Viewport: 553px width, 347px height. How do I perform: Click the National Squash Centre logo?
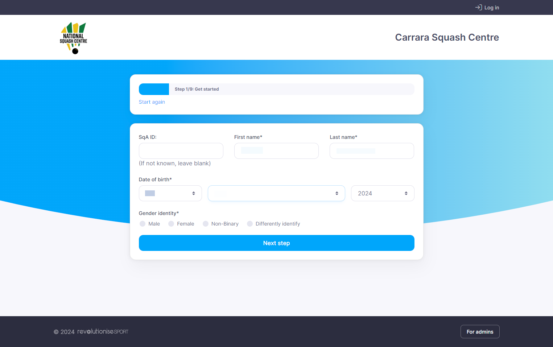[x=74, y=38]
